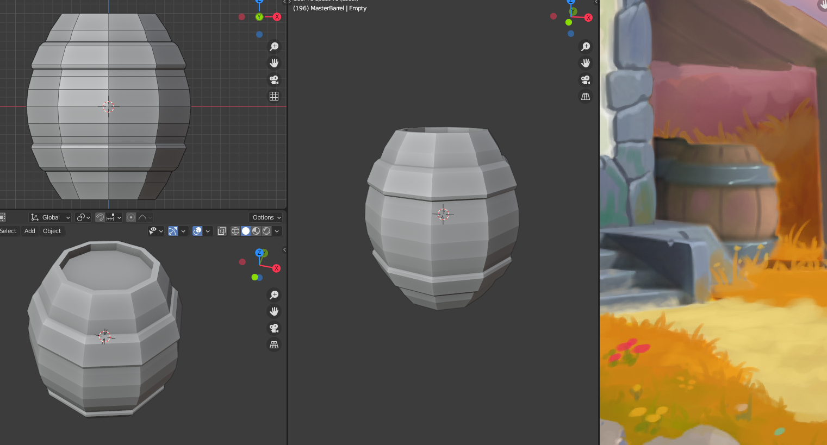Toggle perspective grid icon in center viewport
Image resolution: width=827 pixels, height=445 pixels.
tap(586, 96)
